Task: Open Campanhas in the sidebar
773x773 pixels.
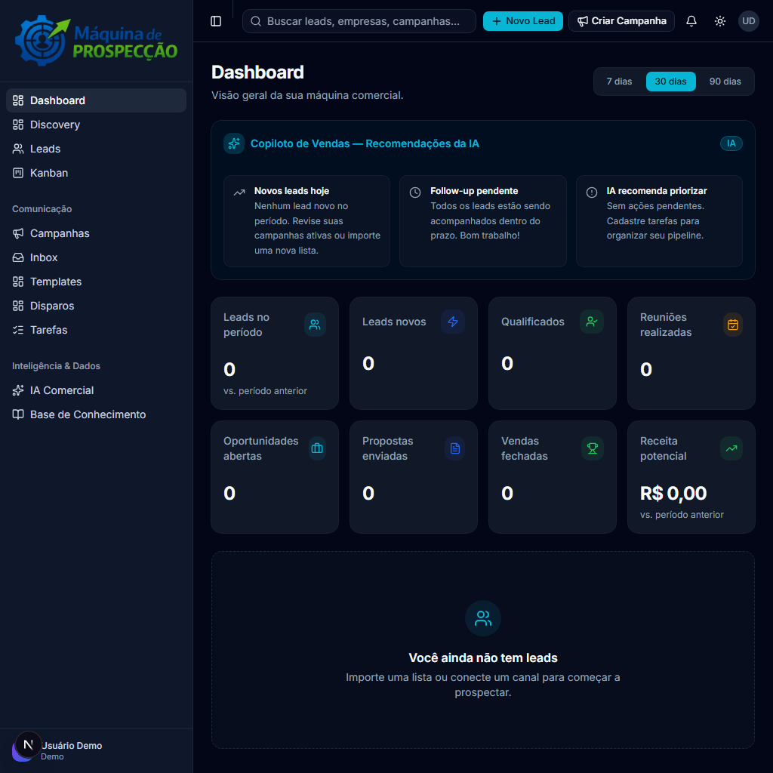Action: coord(96,233)
